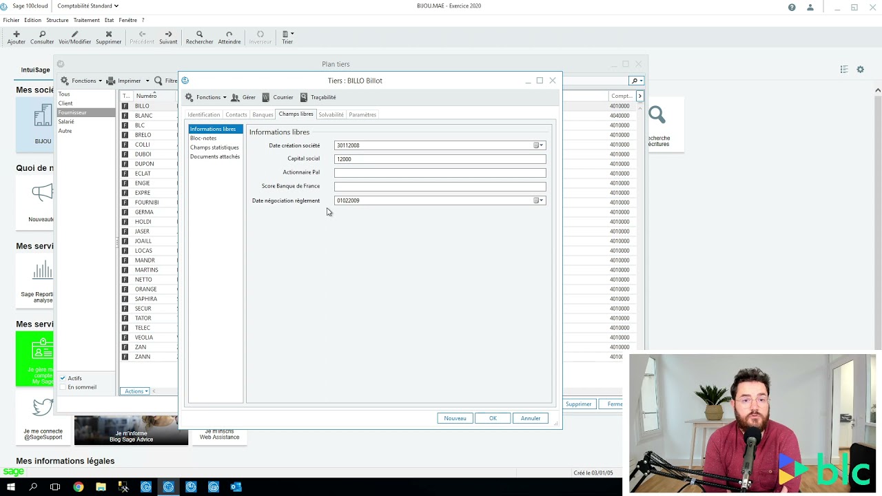
Task: Click the Actionnaire Pal field
Action: (x=440, y=173)
